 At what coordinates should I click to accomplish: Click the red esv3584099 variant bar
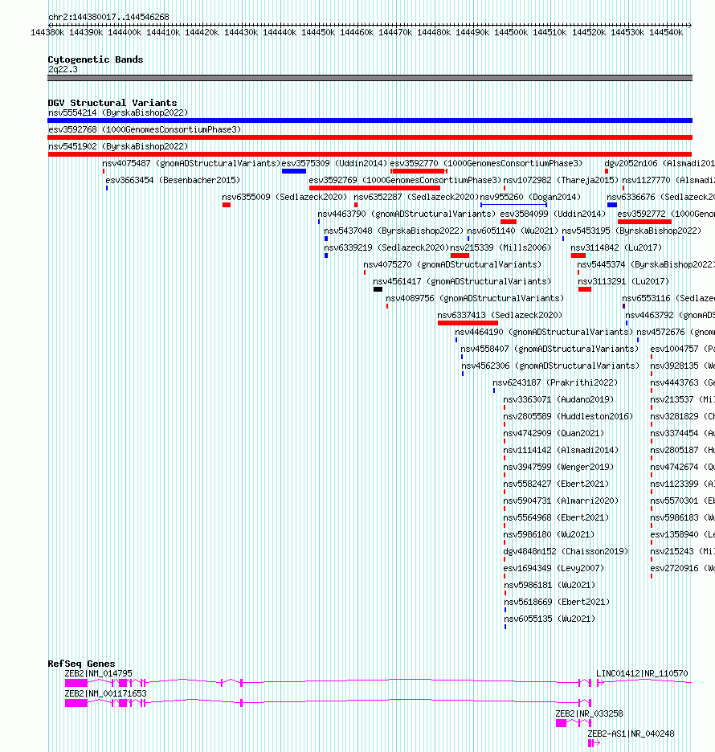point(509,222)
